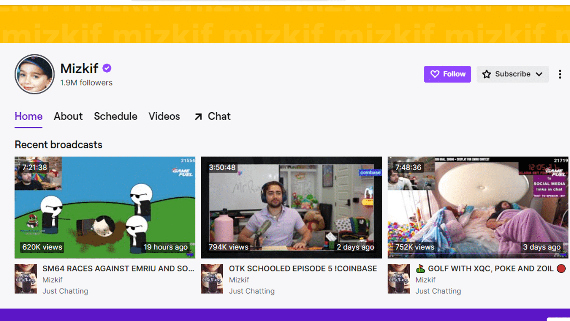Viewport: 570px width, 321px height.
Task: Click the Mizkif name under SM64 RACES video
Action: 53,280
